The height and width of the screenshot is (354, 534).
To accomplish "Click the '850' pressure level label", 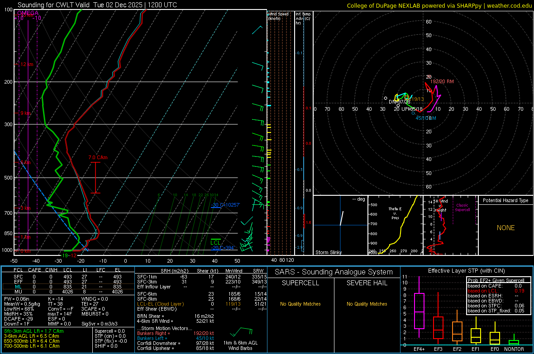I will click(x=8, y=233).
